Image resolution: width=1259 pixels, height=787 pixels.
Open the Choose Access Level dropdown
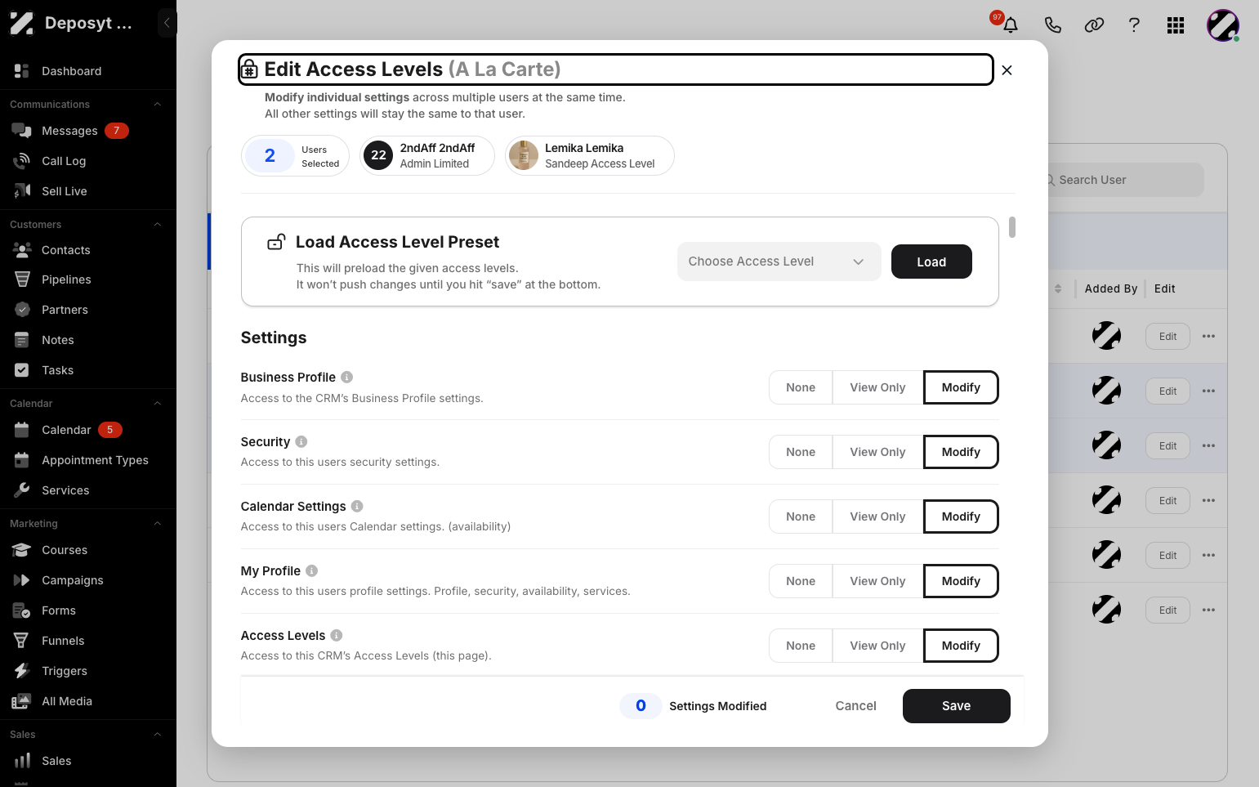point(779,262)
